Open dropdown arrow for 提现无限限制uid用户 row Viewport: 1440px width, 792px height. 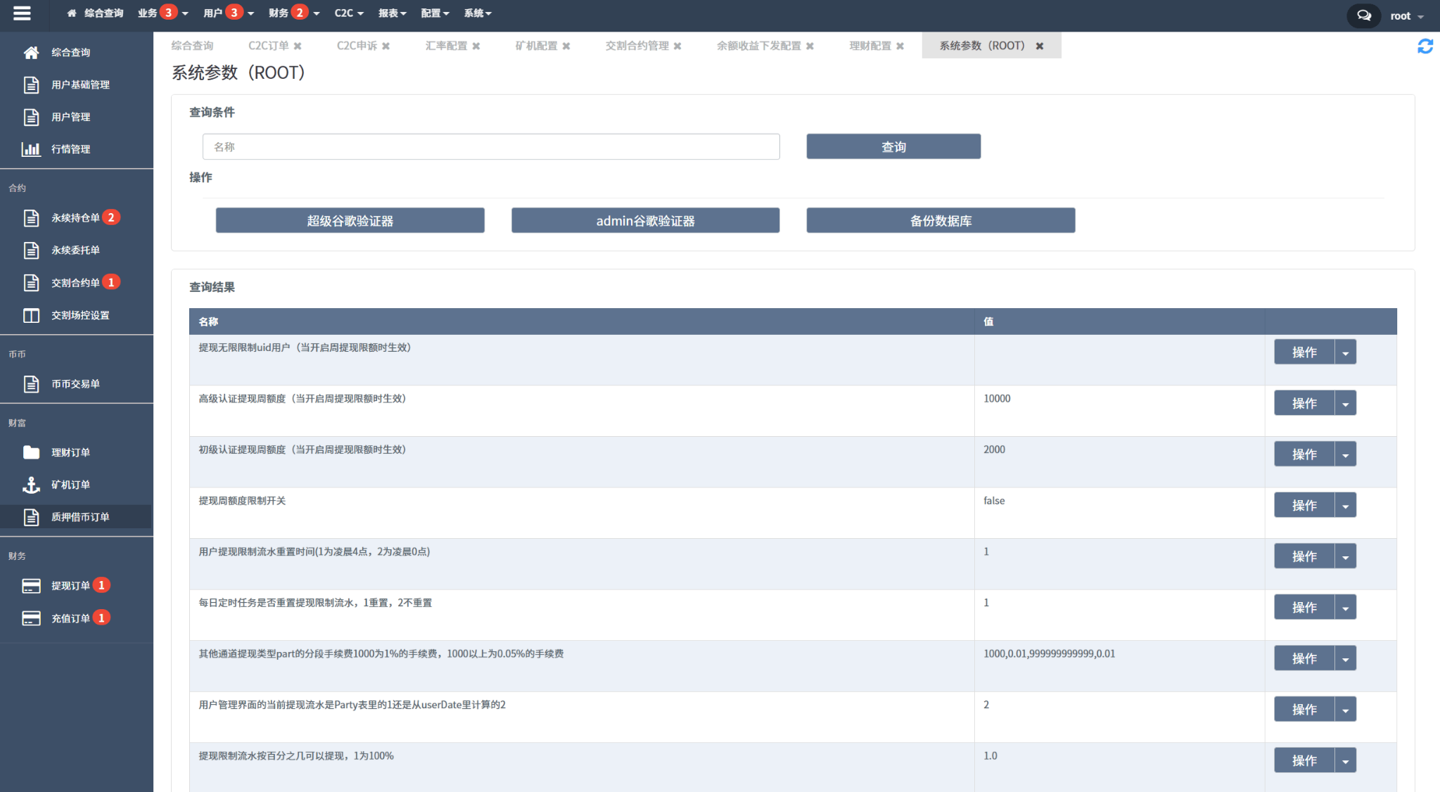pyautogui.click(x=1345, y=352)
